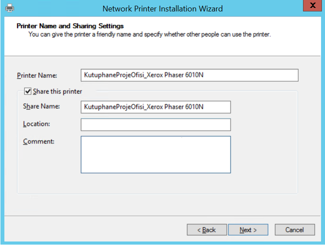Click inside the Share Name text field

tap(155, 107)
